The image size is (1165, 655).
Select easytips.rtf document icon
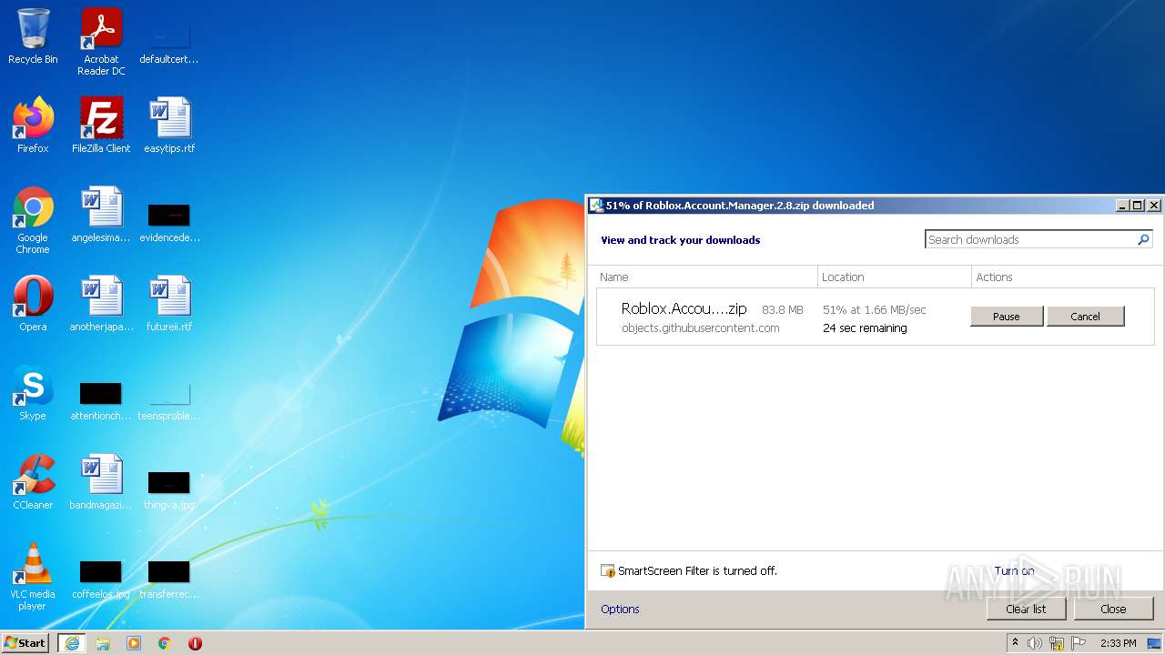tap(169, 126)
